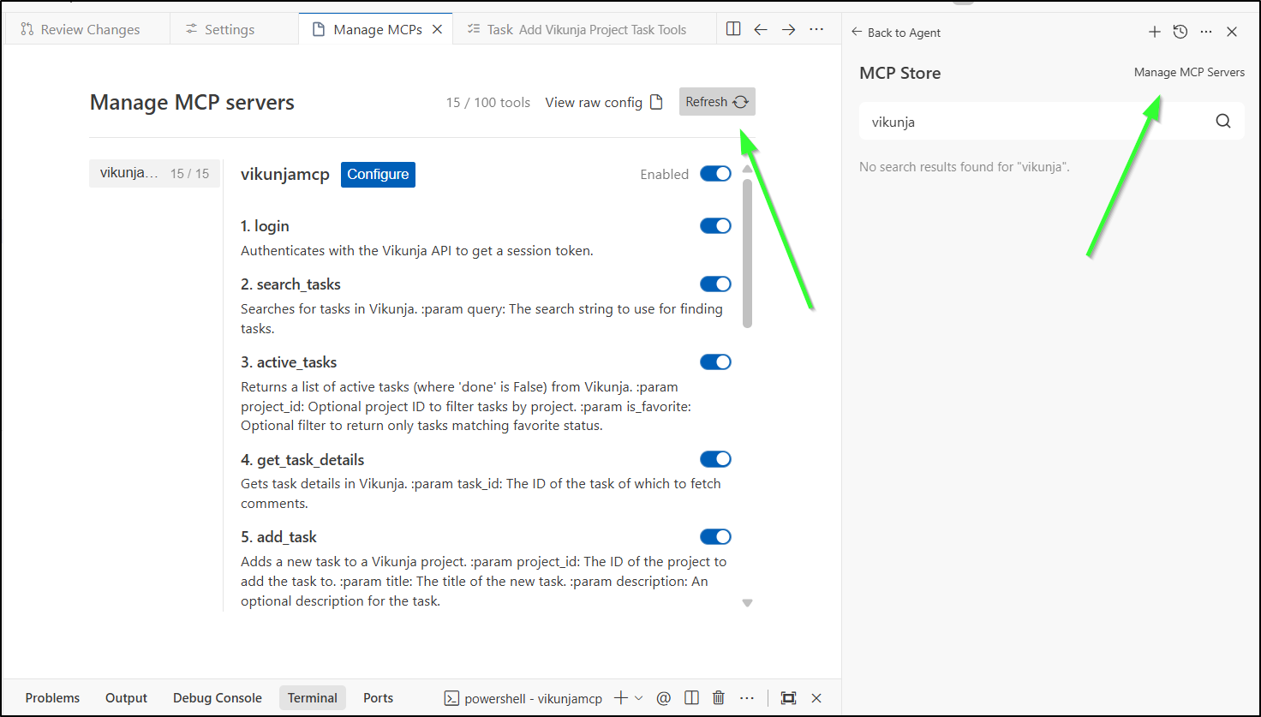Disable the vikunjamcp server Enabled toggle
The height and width of the screenshot is (717, 1261).
point(715,174)
